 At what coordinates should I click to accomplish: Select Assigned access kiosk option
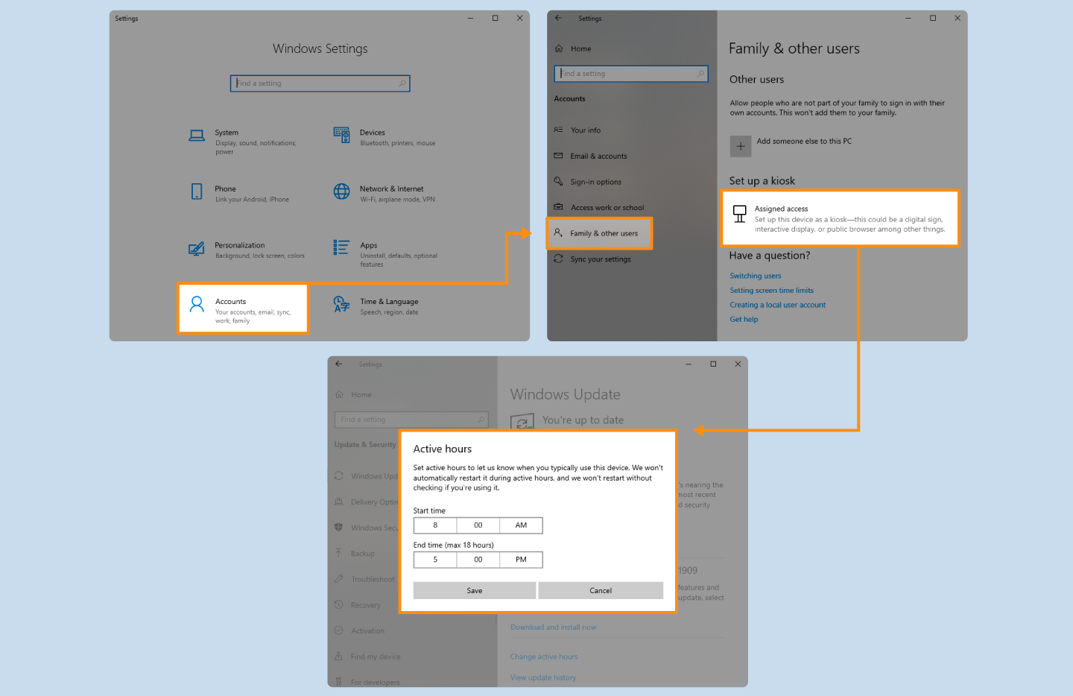(x=840, y=218)
